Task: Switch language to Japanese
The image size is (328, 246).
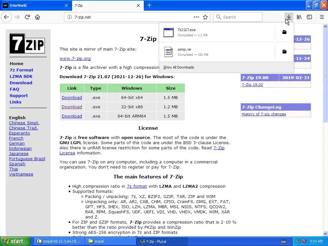Action: tap(19, 153)
